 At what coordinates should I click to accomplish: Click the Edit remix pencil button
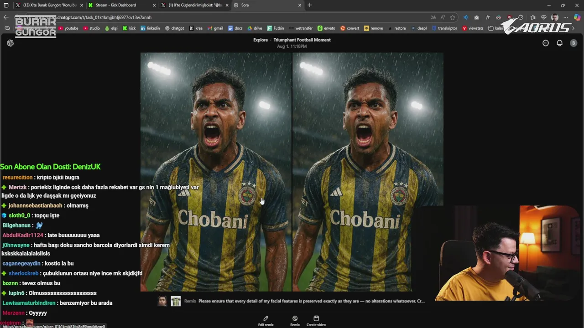pyautogui.click(x=266, y=321)
